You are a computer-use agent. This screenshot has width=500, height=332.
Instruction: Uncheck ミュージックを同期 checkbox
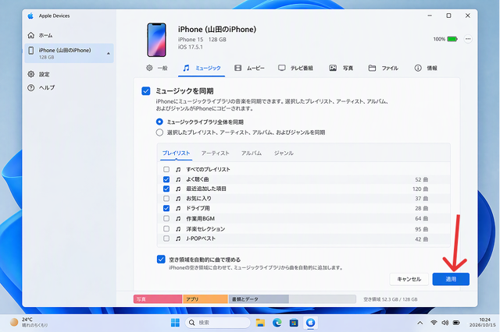(146, 91)
